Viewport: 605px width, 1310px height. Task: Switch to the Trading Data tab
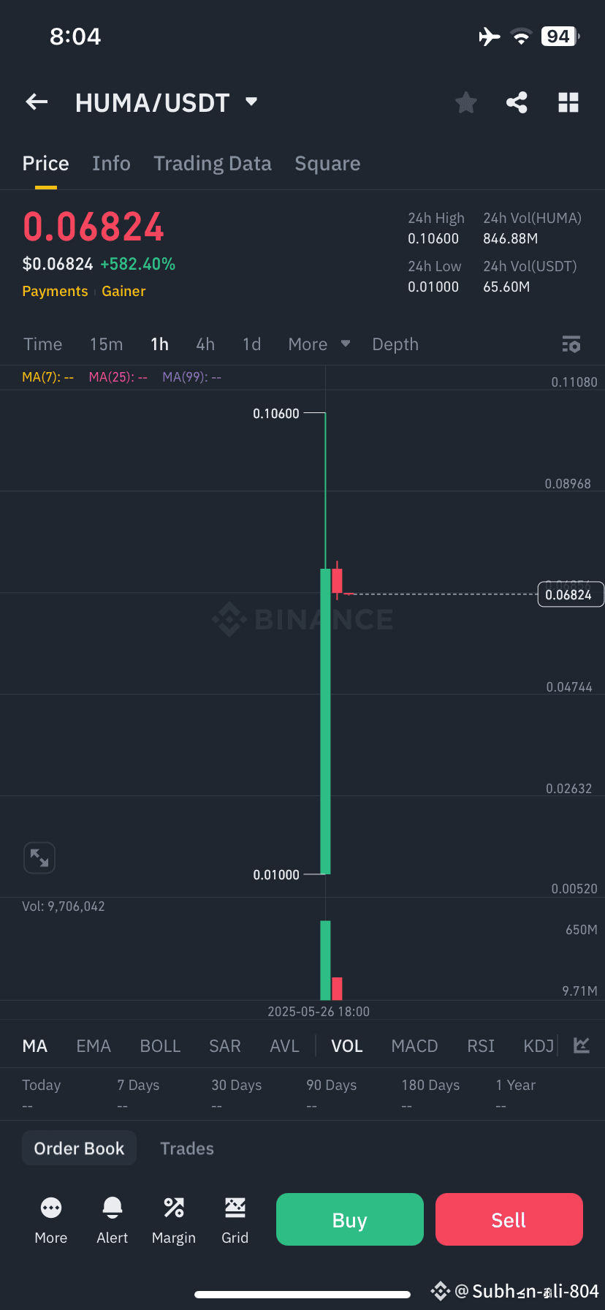pos(213,164)
